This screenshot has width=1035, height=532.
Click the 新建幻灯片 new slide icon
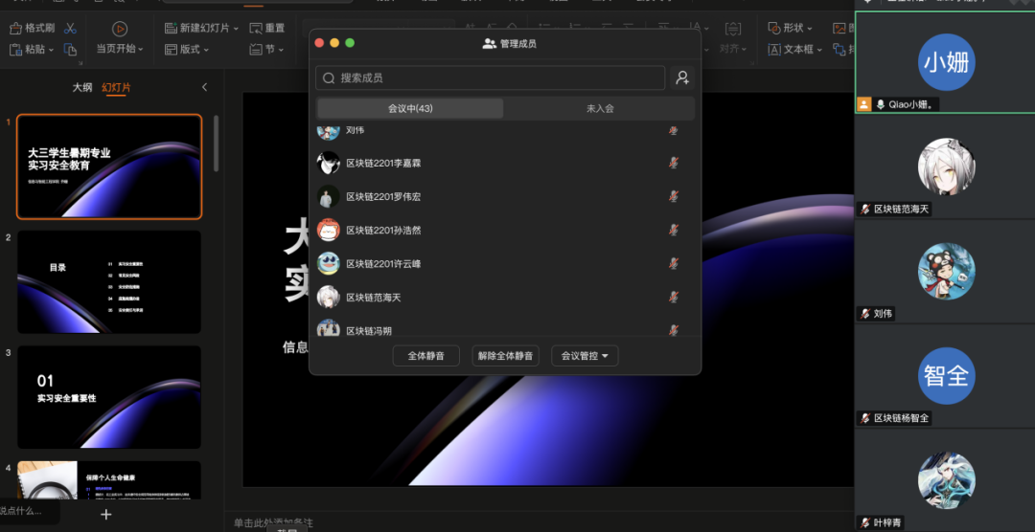click(171, 29)
